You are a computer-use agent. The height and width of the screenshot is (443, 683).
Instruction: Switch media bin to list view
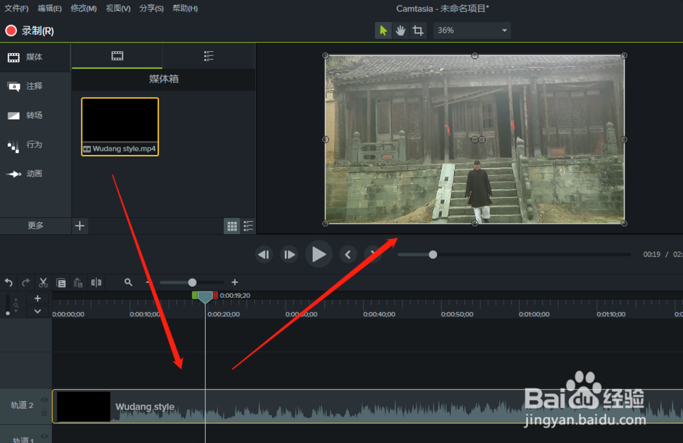(x=248, y=226)
